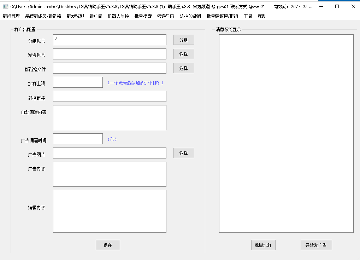Open the 采集群成员/群链接 menu
Screen dimensions: 360x260
pos(43,16)
